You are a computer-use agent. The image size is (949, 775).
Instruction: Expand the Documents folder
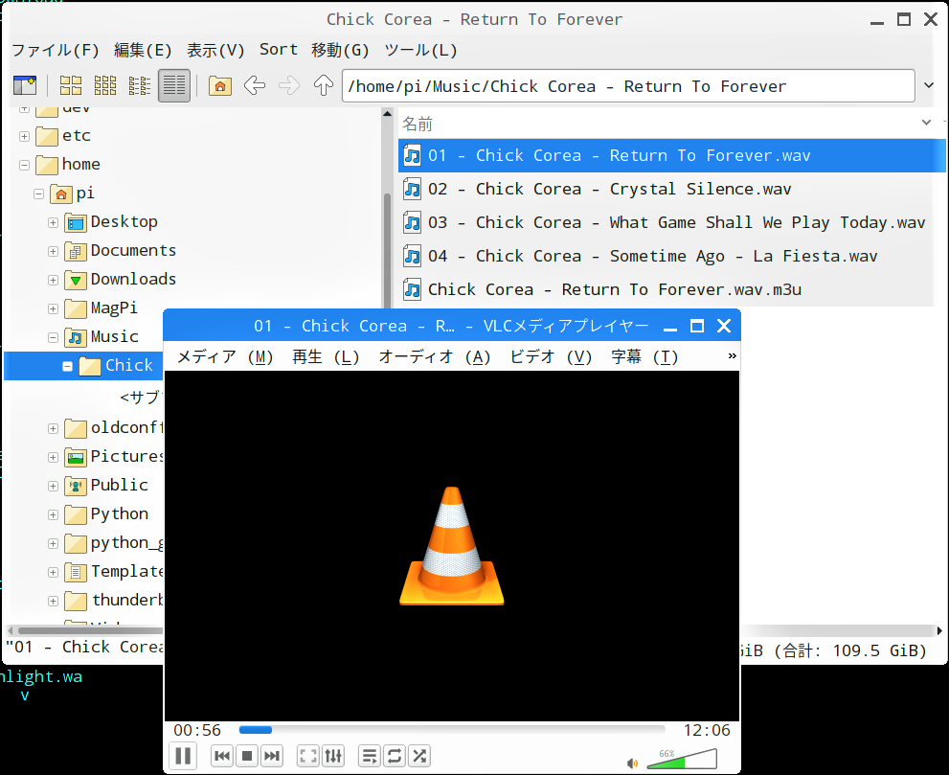[54, 251]
